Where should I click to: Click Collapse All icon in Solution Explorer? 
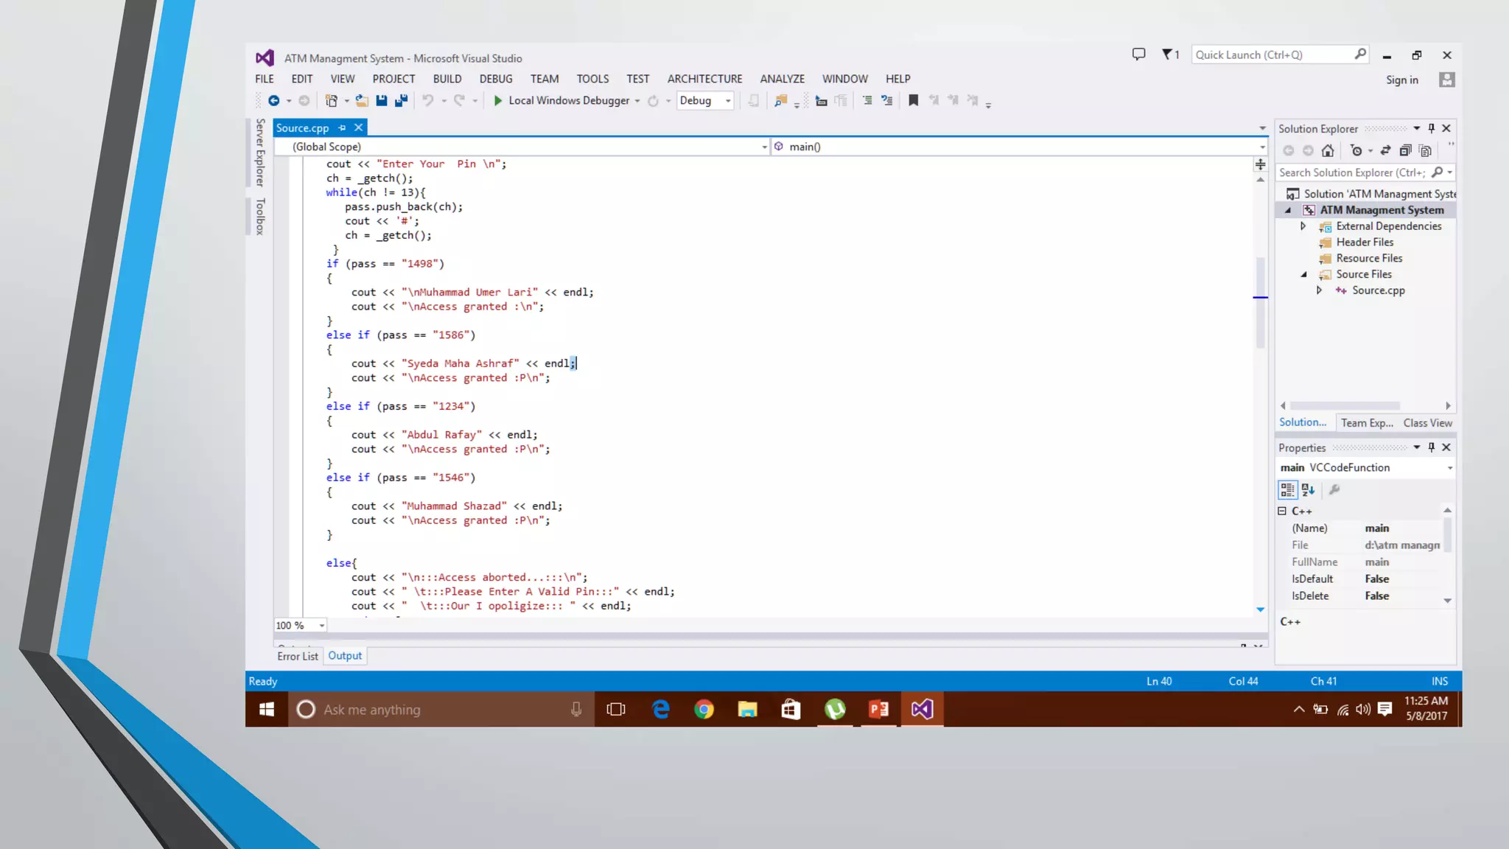coord(1405,151)
